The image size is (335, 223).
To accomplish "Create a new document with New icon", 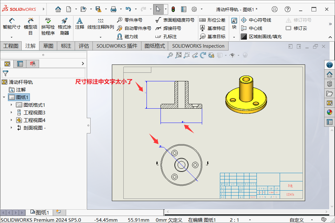I will coord(69,9).
